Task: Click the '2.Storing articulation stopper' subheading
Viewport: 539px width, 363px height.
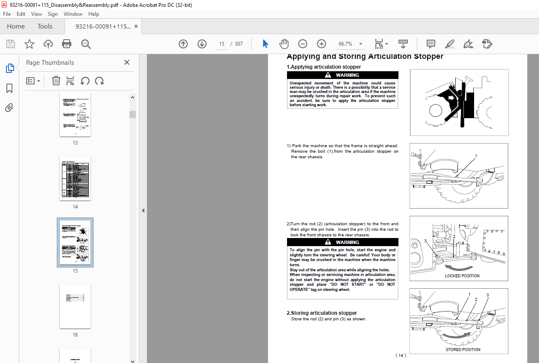Action: tap(322, 313)
